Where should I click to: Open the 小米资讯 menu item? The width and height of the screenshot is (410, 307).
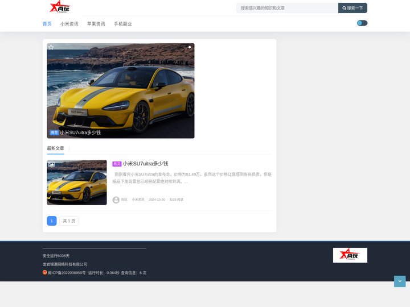[69, 24]
